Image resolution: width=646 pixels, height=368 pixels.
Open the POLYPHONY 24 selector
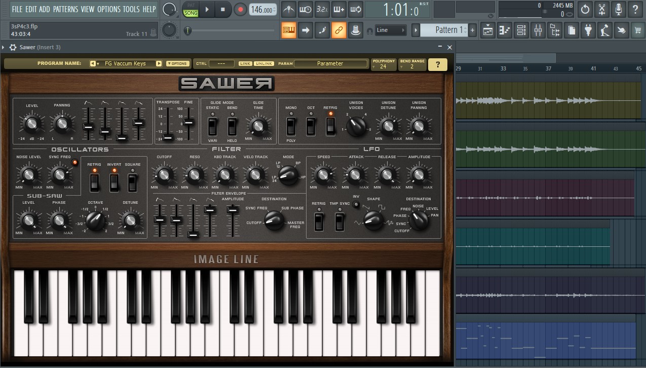click(383, 64)
